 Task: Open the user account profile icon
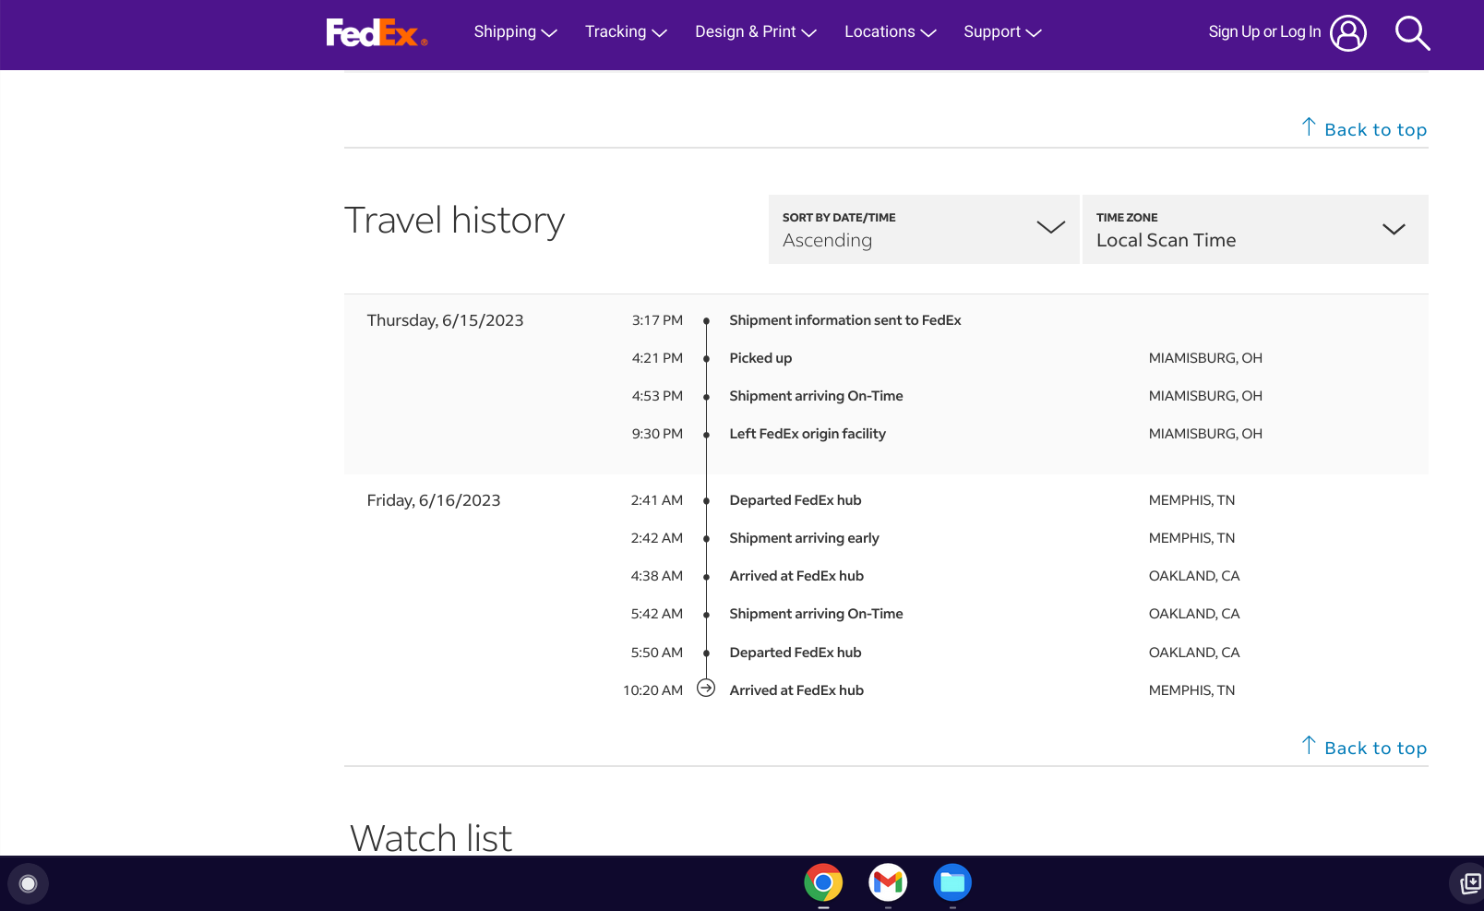pos(1347,33)
